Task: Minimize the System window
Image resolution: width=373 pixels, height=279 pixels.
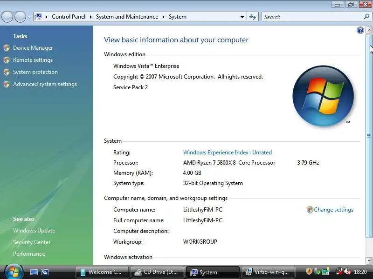Action: coord(338,5)
